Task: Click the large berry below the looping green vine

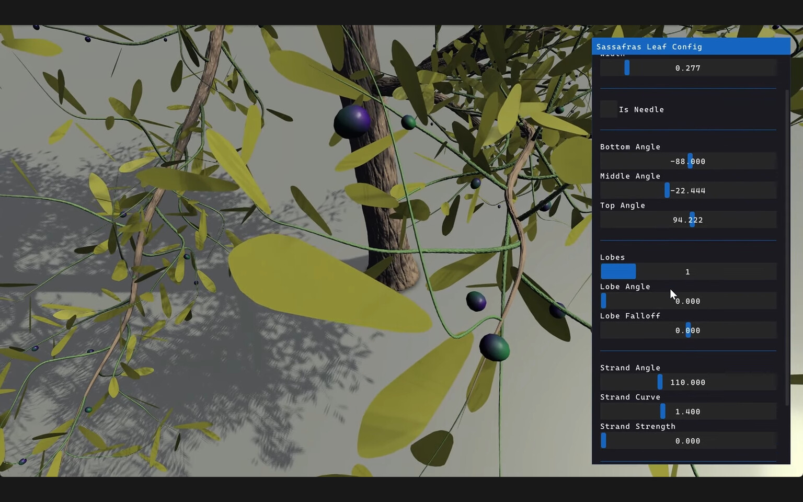Action: pyautogui.click(x=494, y=347)
